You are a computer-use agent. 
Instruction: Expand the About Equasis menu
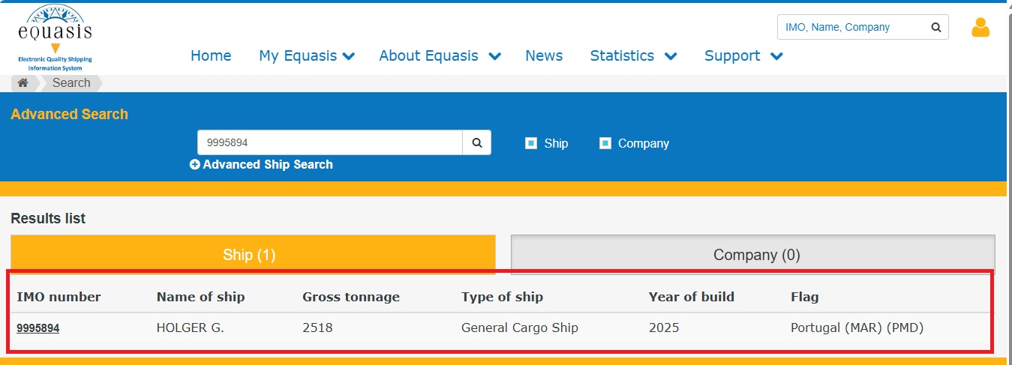[x=439, y=55]
